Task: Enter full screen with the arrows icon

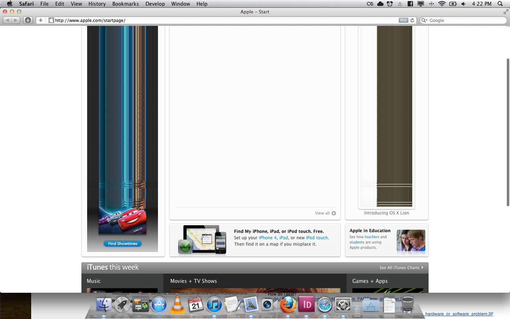Action: pos(506,12)
